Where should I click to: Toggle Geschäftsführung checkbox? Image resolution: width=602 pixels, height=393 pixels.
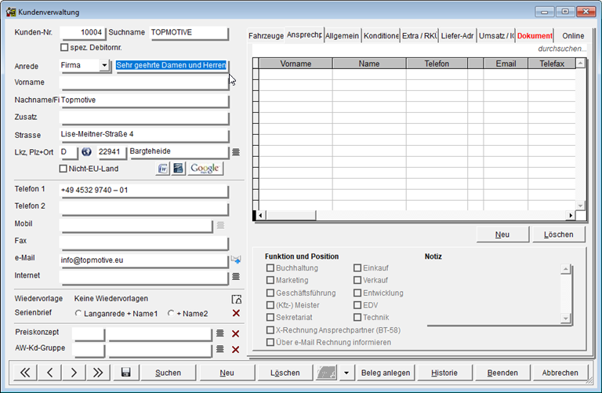pyautogui.click(x=270, y=293)
